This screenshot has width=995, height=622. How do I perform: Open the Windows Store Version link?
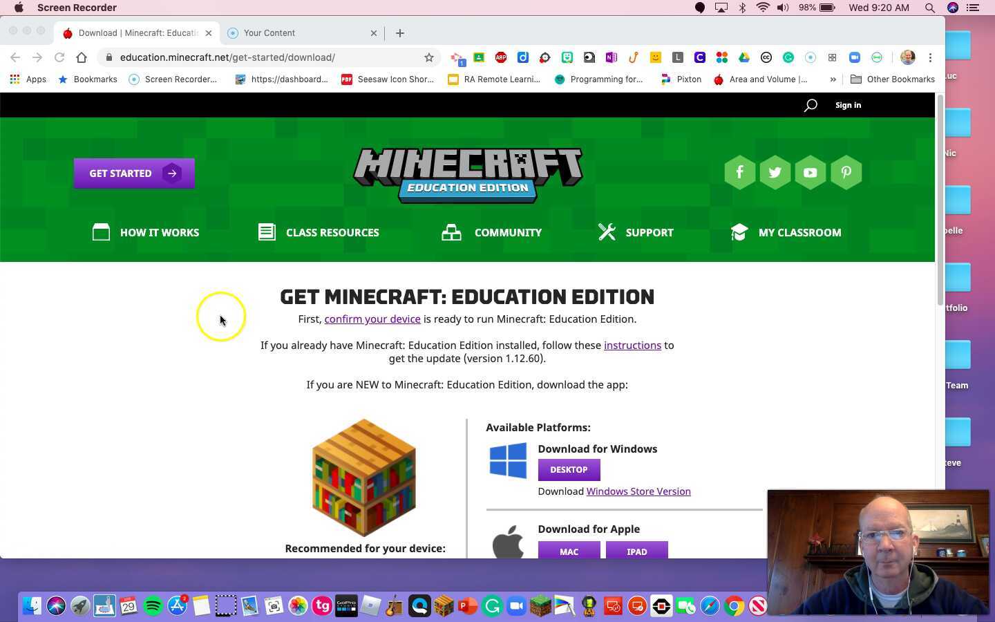(638, 491)
